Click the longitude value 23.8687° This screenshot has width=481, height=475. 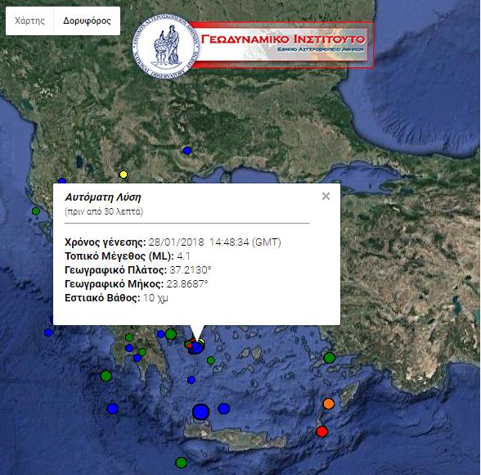tap(187, 283)
